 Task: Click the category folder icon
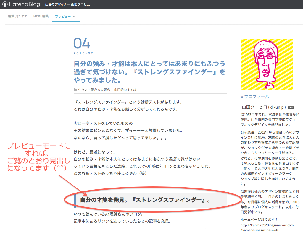pyautogui.click(x=75, y=90)
